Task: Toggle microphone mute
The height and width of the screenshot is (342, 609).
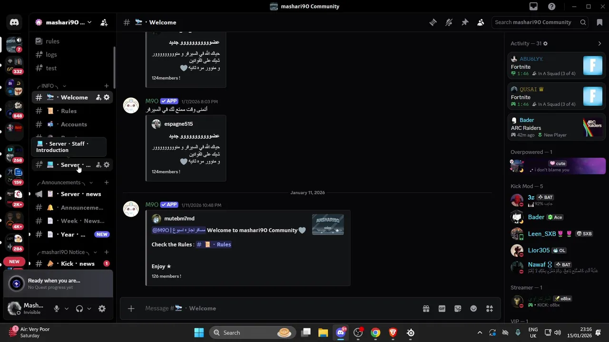Action: [x=57, y=308]
